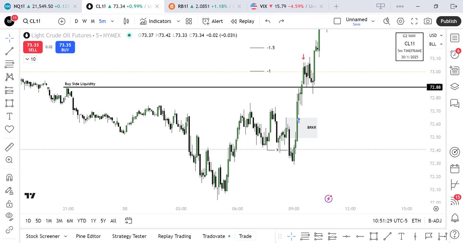The height and width of the screenshot is (243, 463).
Task: Open object tree layers panel
Action: (455, 86)
